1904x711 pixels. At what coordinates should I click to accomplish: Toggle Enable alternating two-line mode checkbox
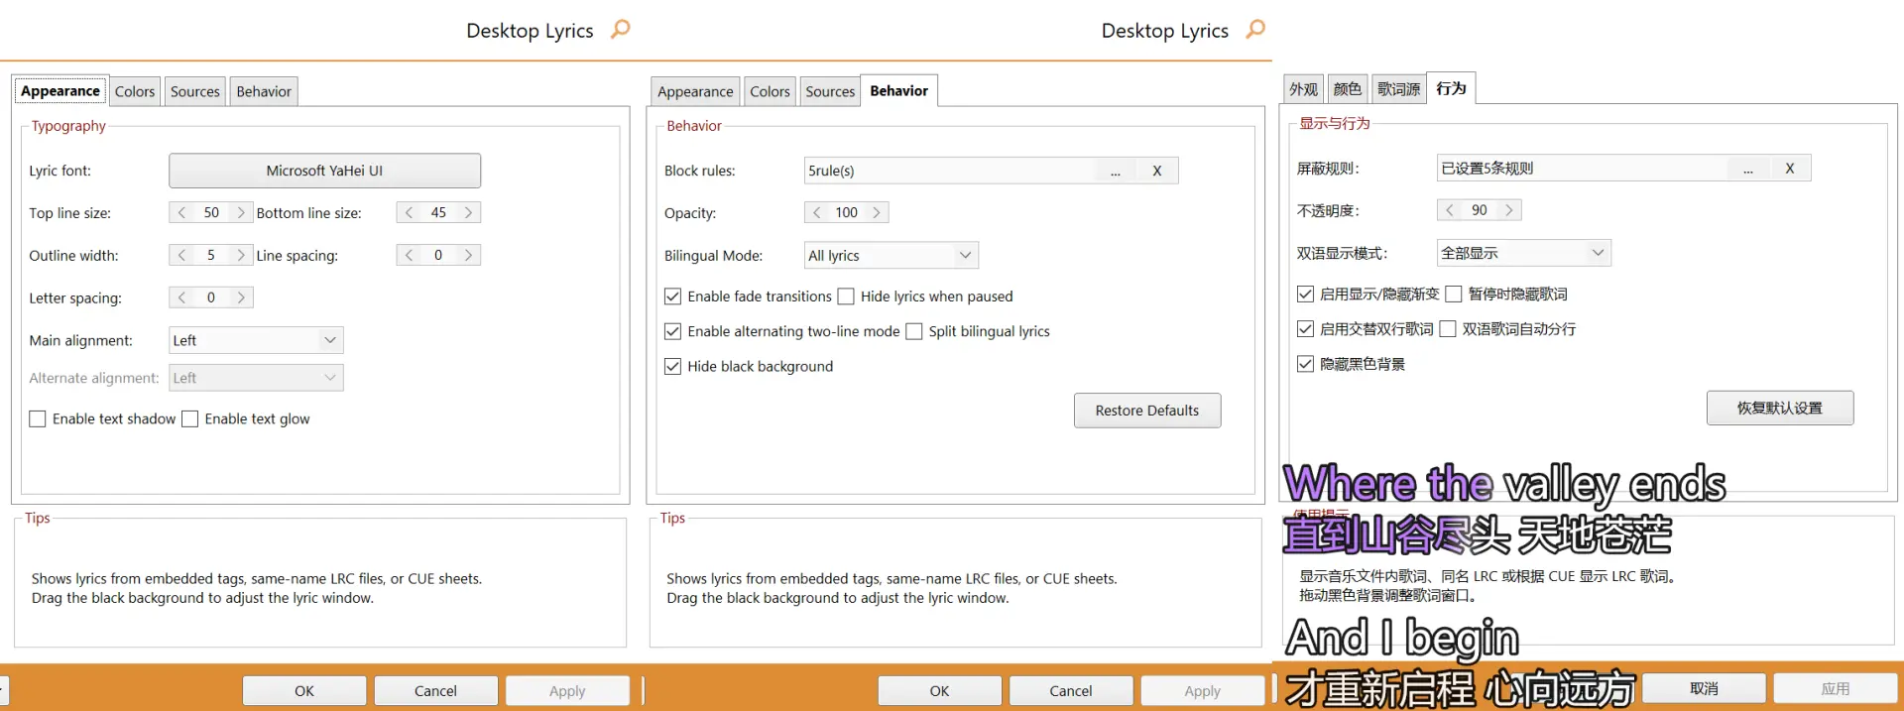pos(673,331)
